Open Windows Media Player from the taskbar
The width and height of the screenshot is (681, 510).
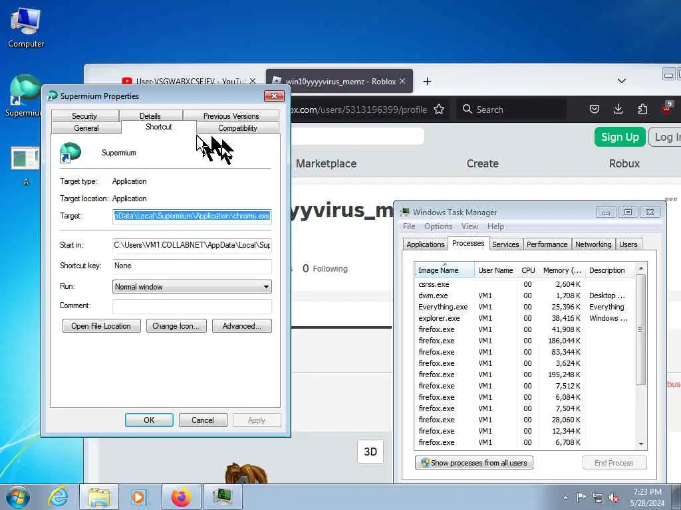(x=139, y=497)
